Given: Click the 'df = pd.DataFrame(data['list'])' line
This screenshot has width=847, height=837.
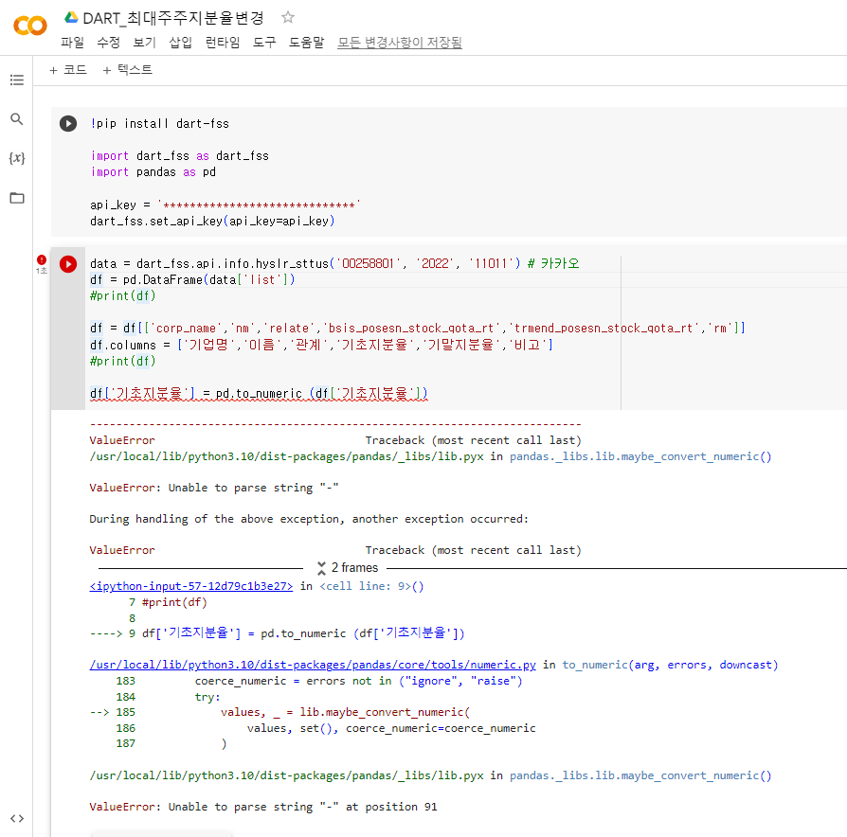Looking at the screenshot, I should point(193,279).
